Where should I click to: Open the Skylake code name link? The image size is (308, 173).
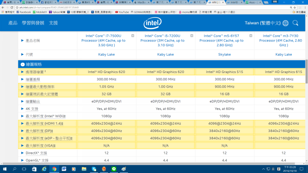coord(224,54)
